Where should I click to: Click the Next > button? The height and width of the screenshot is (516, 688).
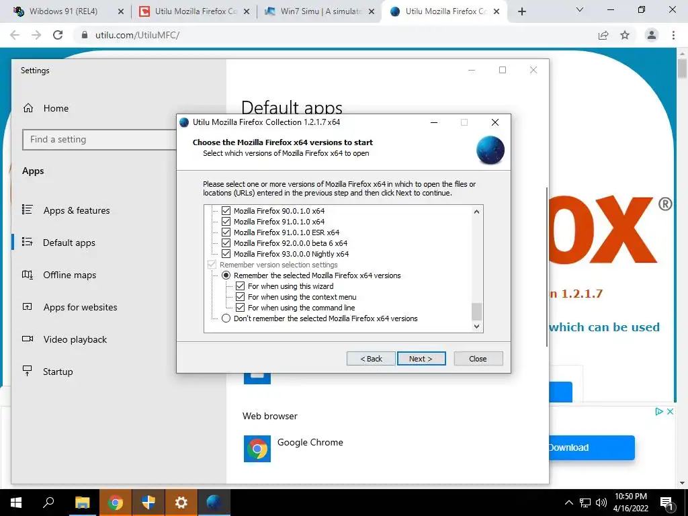[x=421, y=359]
